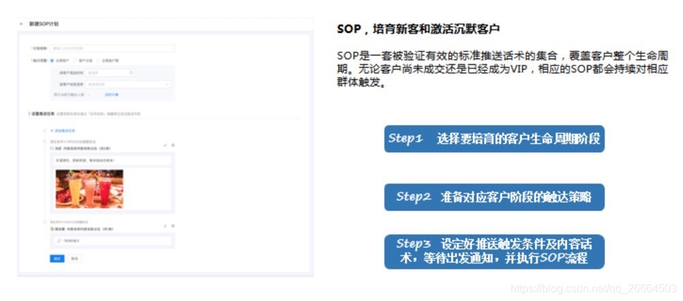Click the link icon in second task attachment

pos(59,241)
